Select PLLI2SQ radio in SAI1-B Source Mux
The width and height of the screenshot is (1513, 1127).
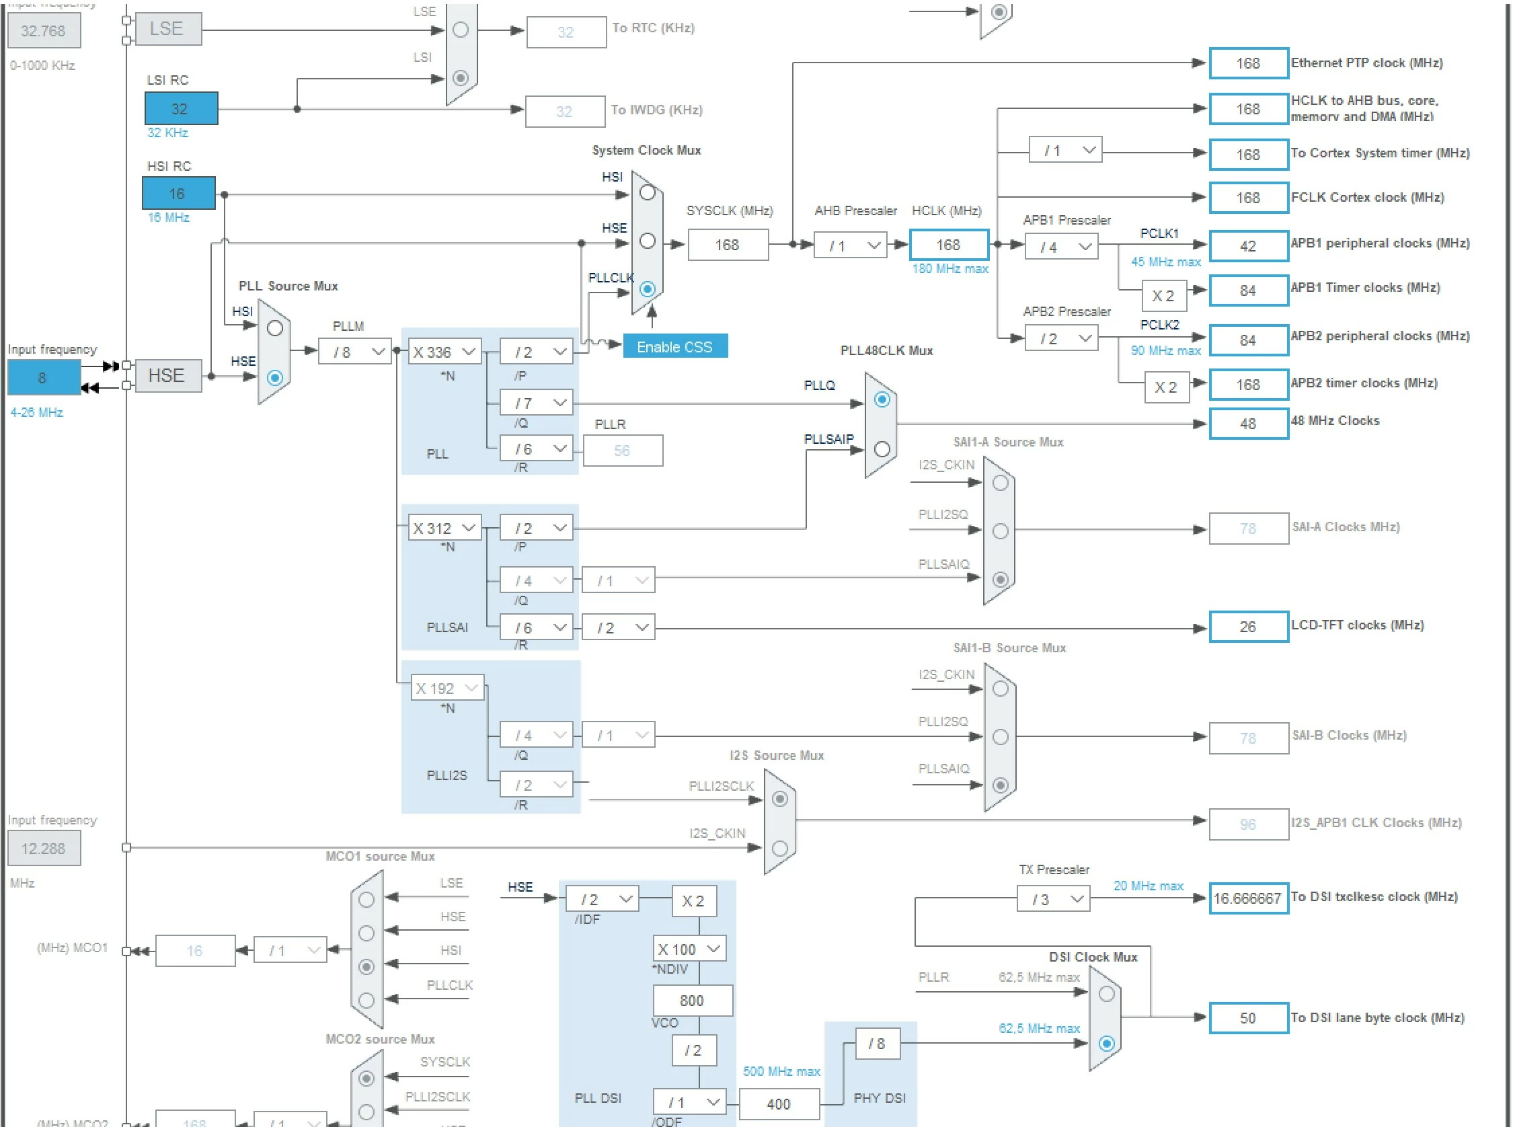(1000, 738)
